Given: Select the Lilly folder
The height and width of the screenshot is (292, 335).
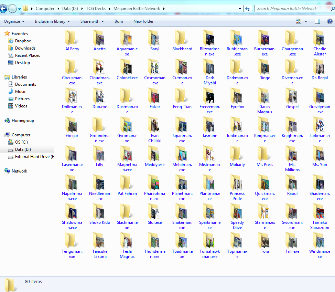Looking at the screenshot, I should pos(99,156).
